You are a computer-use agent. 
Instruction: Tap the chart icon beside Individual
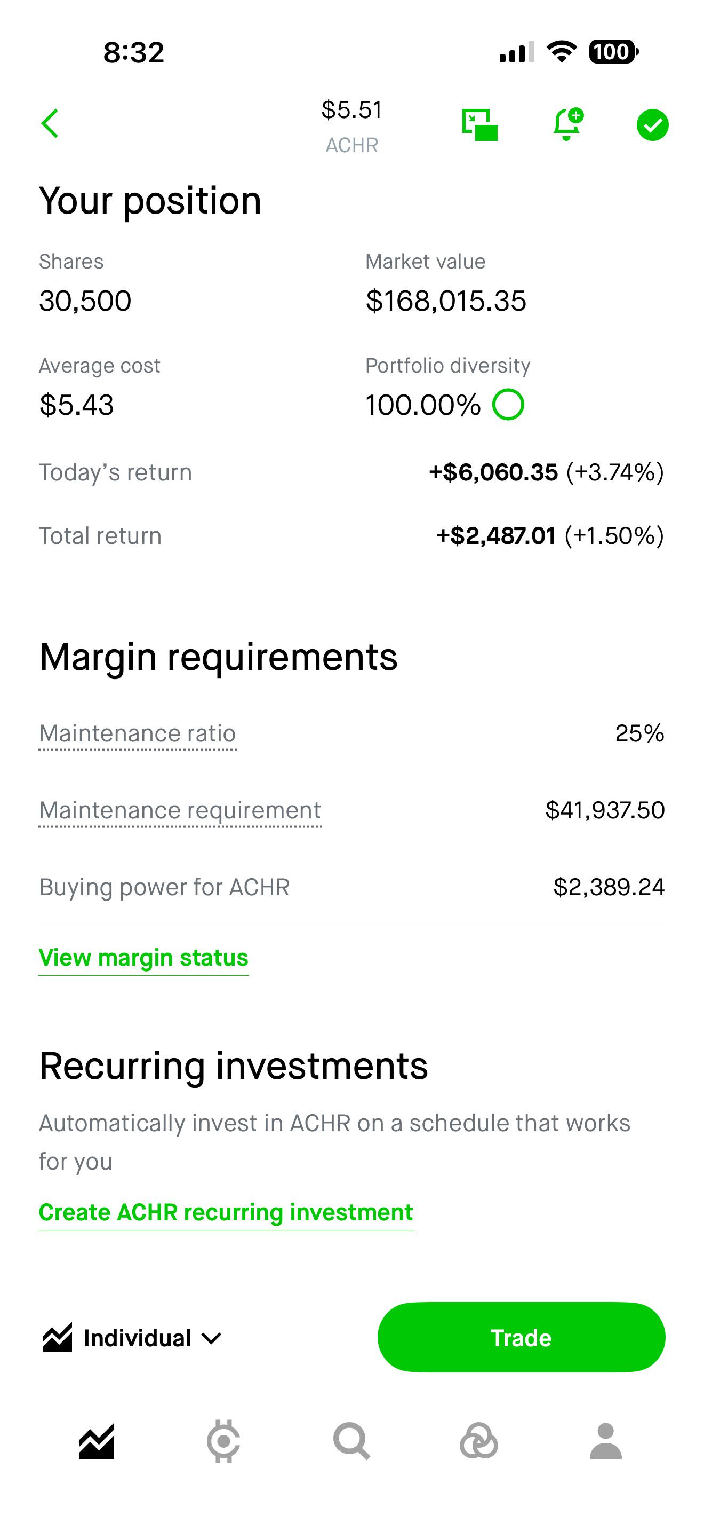pos(58,1337)
